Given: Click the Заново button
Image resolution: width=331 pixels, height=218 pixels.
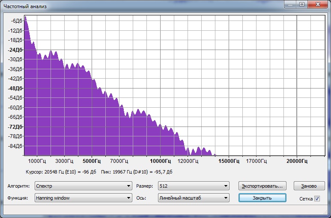Looking at the screenshot, I should [309, 186].
